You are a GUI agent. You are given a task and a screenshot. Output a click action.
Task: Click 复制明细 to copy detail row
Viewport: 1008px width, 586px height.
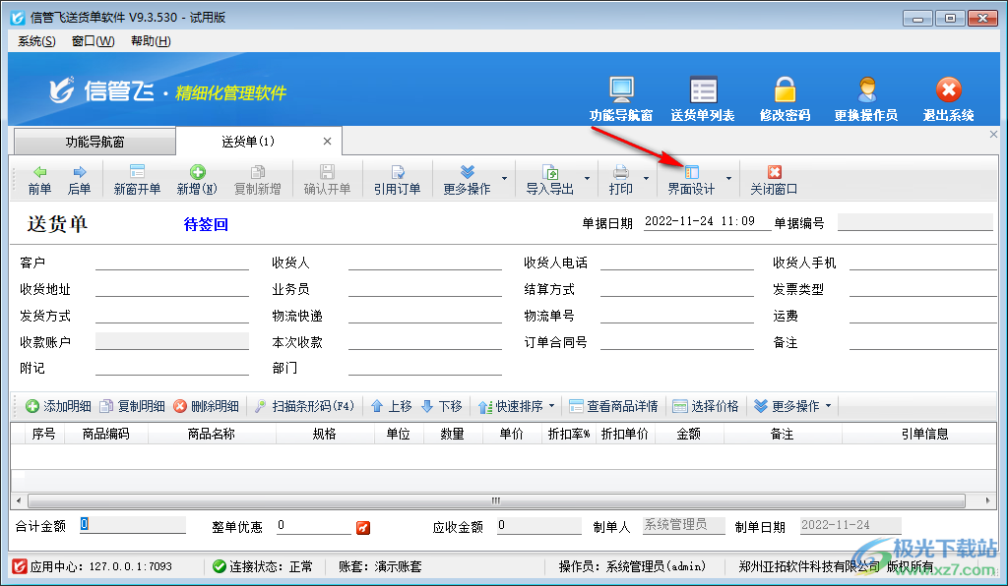coord(133,406)
